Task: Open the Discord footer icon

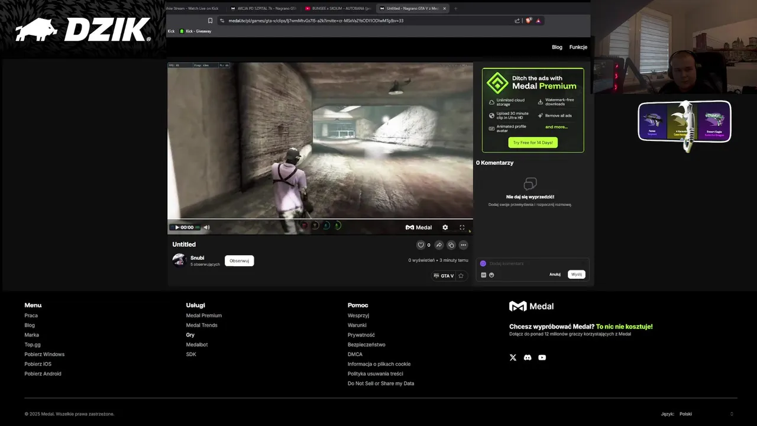Action: pos(528,357)
